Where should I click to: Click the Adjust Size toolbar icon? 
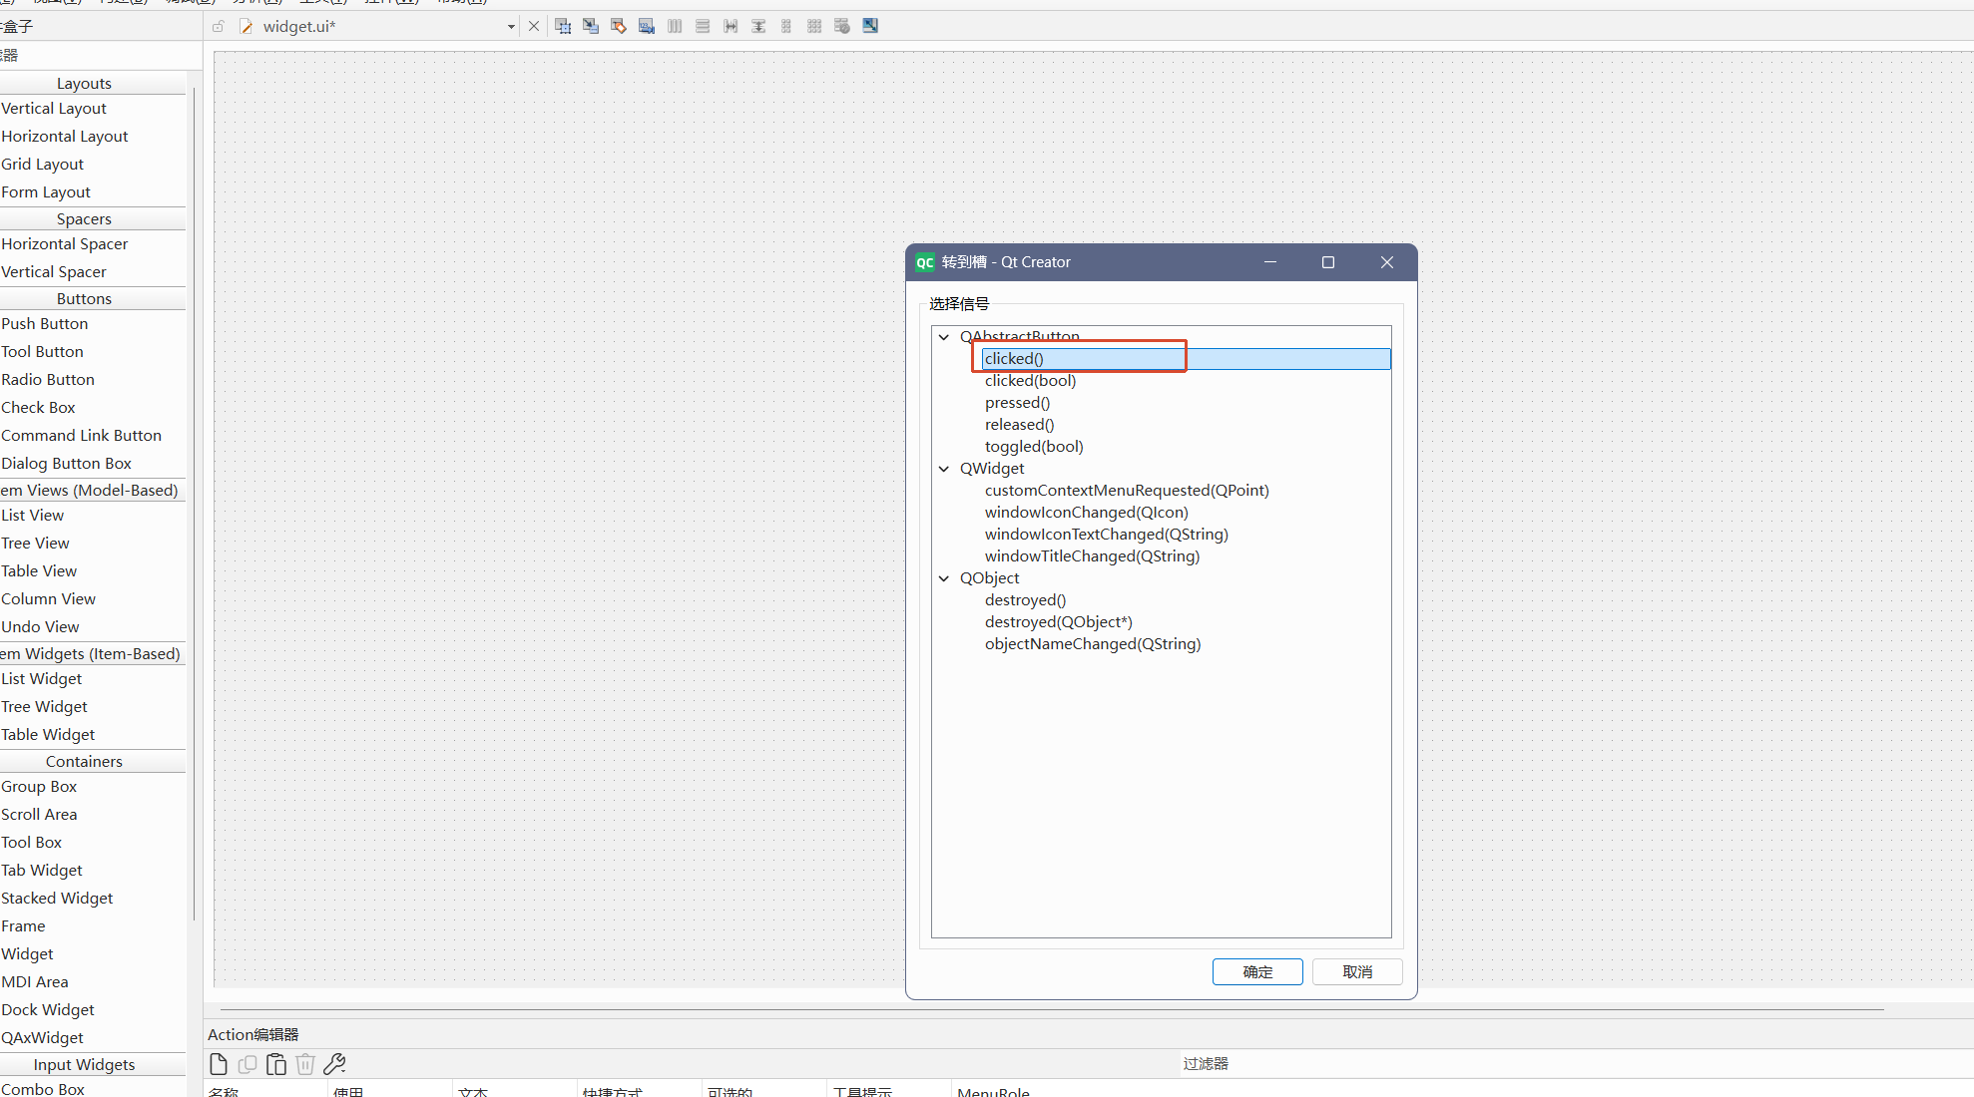pos(870,26)
